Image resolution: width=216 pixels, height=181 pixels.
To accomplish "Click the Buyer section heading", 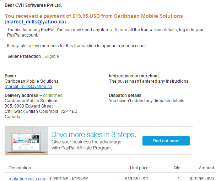I will coord(10,76).
